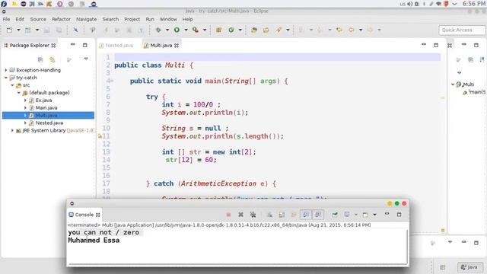Expand the Exception-Handling project
Image resolution: width=487 pixels, height=274 pixels.
[6, 70]
